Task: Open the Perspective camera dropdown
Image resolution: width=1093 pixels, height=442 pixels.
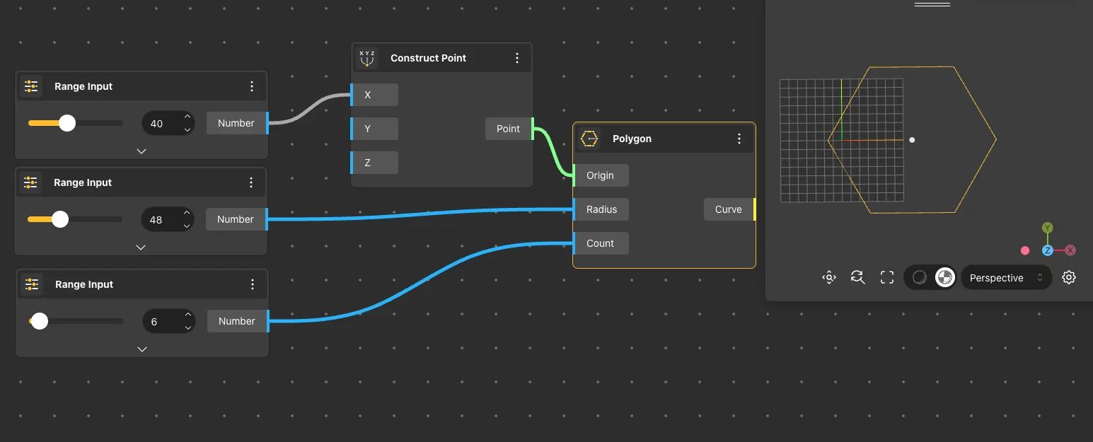Action: coord(1006,278)
